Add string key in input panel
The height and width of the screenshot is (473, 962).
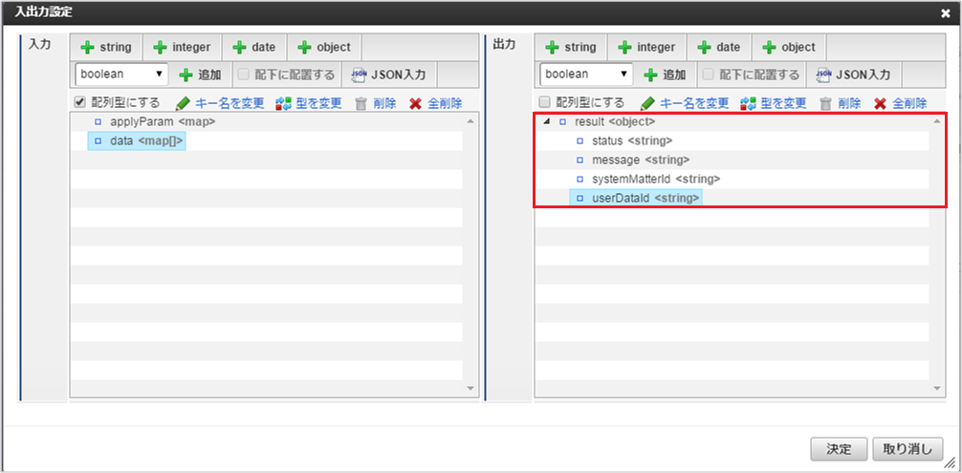tap(106, 47)
